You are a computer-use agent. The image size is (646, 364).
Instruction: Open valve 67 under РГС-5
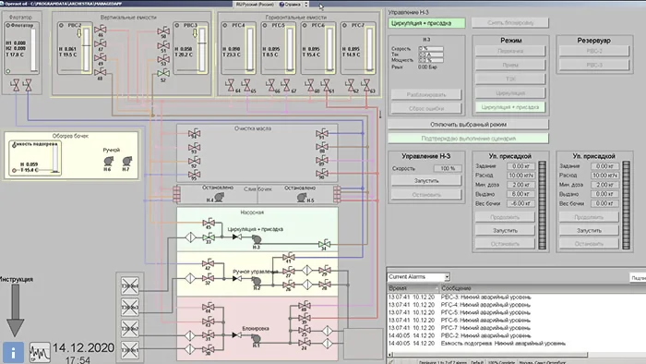(x=286, y=85)
